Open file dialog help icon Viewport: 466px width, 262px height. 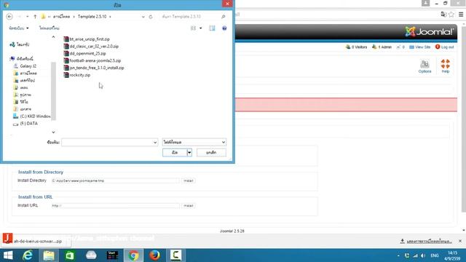[x=224, y=28]
